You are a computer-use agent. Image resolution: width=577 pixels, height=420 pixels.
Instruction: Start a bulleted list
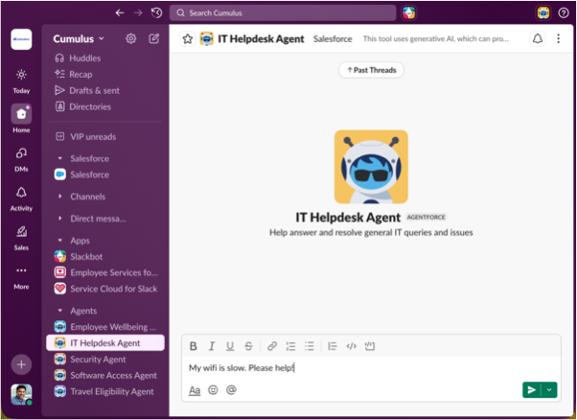coord(310,346)
